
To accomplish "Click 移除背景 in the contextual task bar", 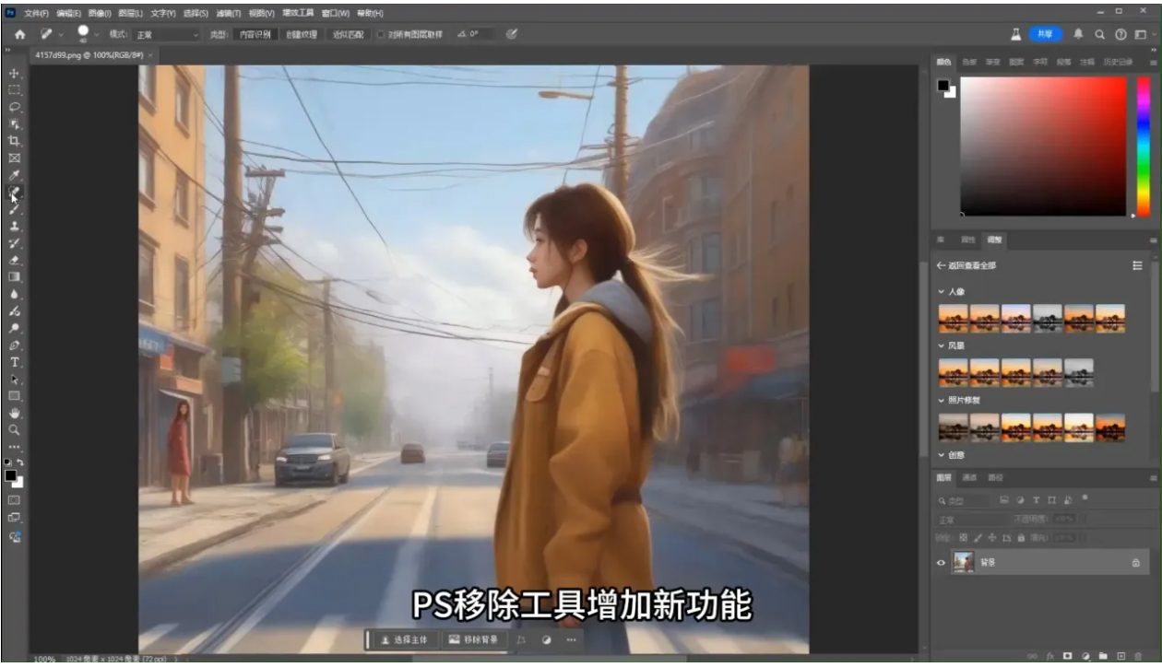I will (x=473, y=639).
